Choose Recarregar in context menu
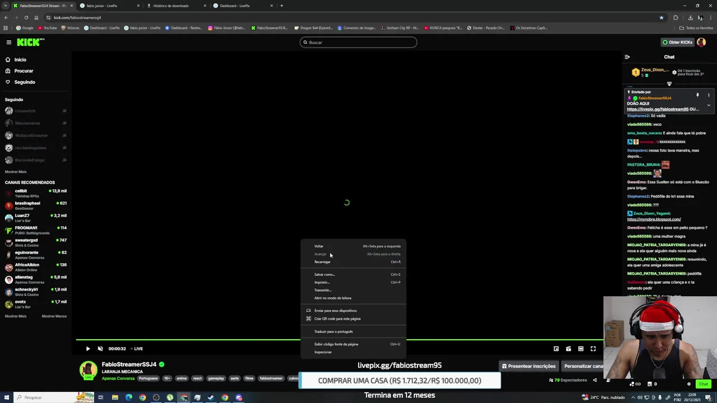This screenshot has height=403, width=717. [x=353, y=262]
